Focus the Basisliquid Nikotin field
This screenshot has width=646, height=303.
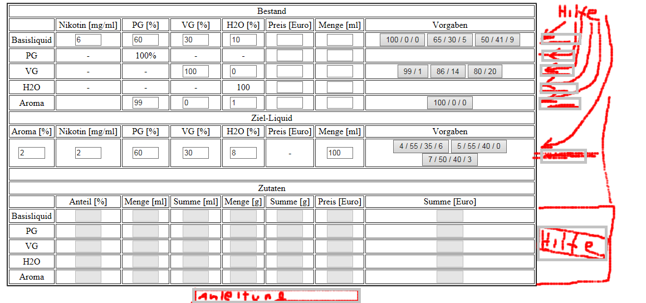(88, 40)
